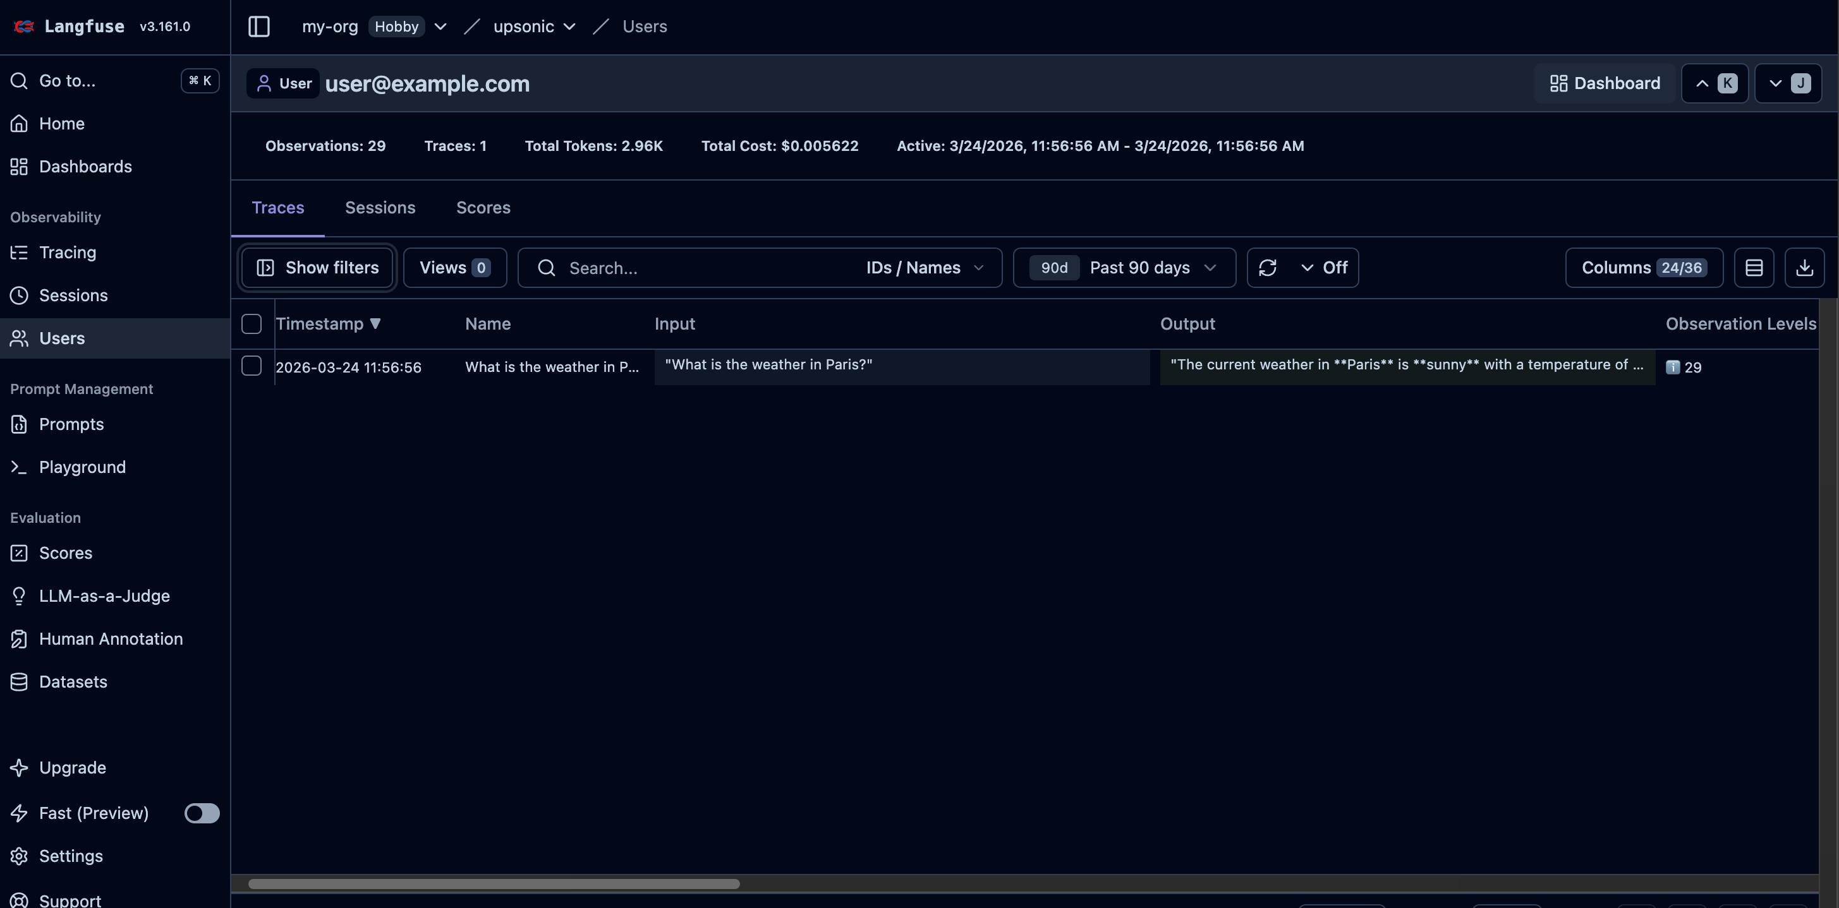Open Prompts in the sidebar
This screenshot has height=908, width=1839.
coord(115,424)
